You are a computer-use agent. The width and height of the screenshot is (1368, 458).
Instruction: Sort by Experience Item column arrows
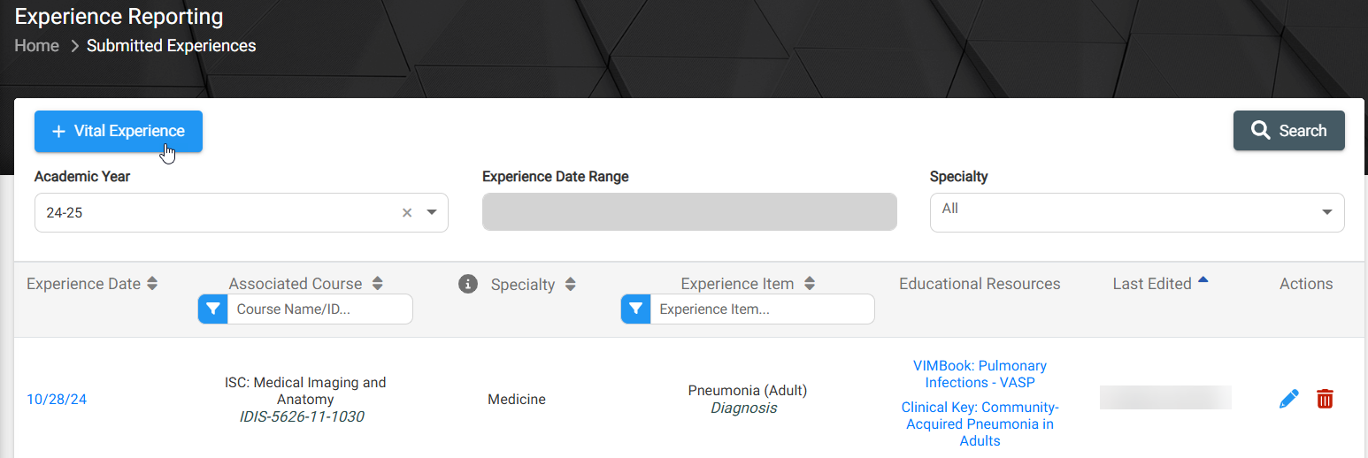click(x=810, y=284)
